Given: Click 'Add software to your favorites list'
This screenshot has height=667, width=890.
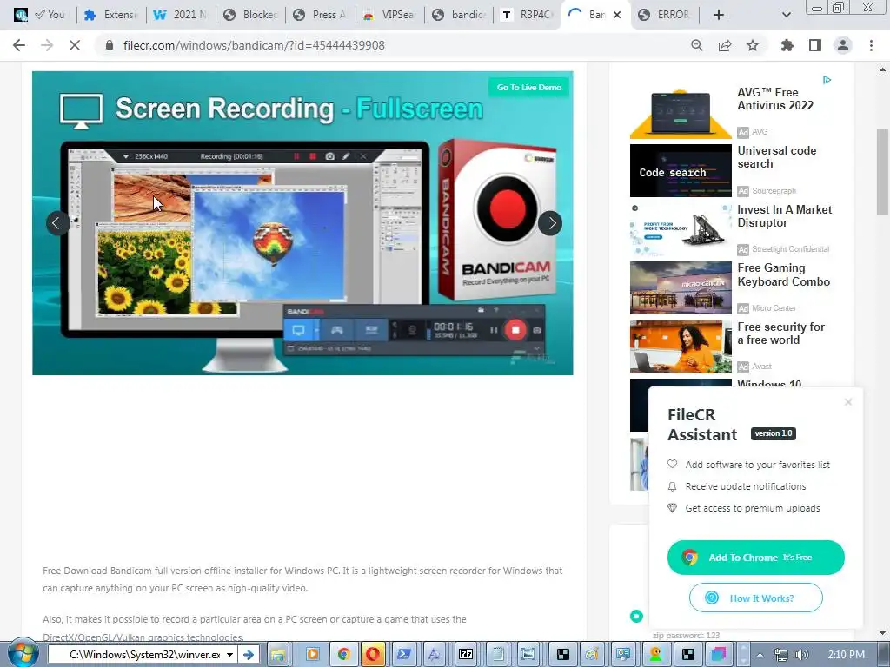Looking at the screenshot, I should tap(757, 465).
